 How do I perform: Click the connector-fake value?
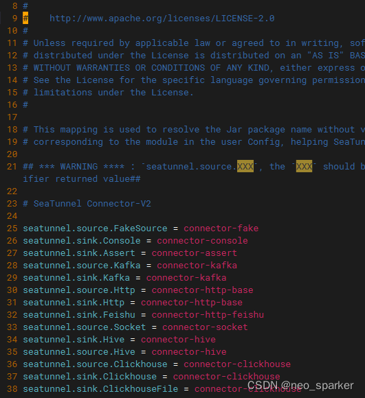[x=221, y=229]
